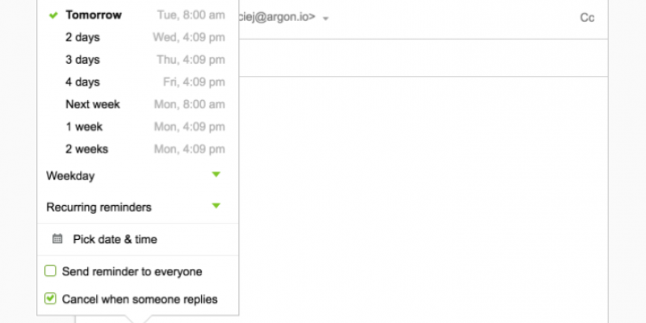
Task: Enable Send reminder to everyone checkbox
Action: (50, 271)
